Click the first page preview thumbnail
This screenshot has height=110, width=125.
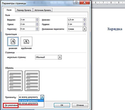point(15,81)
